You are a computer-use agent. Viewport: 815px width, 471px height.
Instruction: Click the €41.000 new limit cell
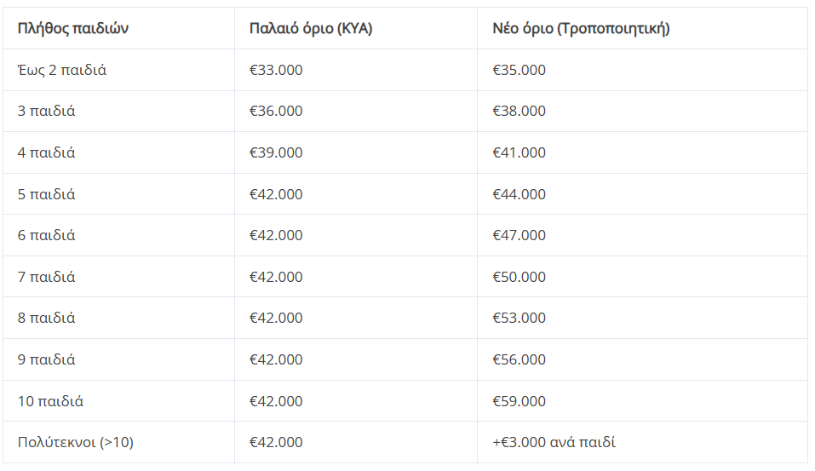coord(519,152)
